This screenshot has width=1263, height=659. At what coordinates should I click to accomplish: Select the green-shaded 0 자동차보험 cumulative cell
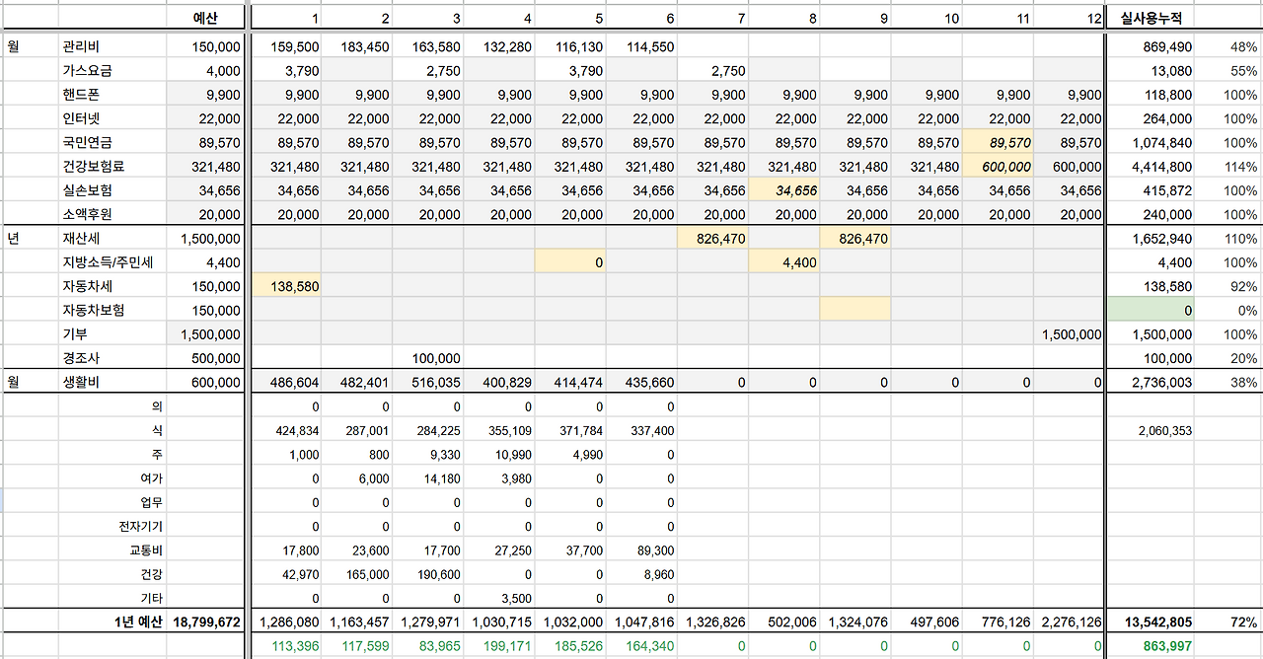tap(1152, 310)
